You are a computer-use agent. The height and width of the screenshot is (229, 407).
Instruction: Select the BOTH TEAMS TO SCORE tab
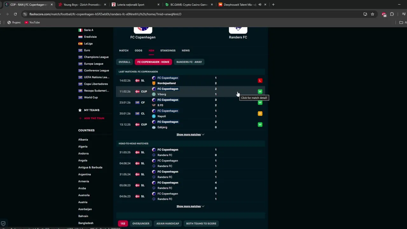pos(201,224)
